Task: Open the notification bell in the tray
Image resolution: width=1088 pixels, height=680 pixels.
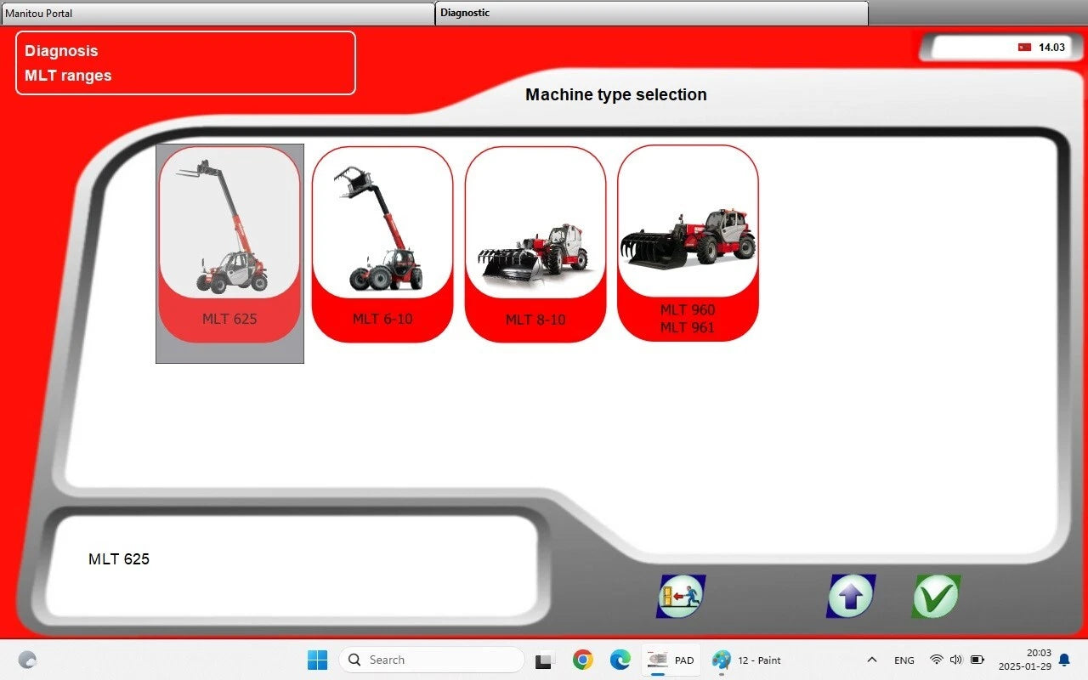Action: pyautogui.click(x=1064, y=660)
